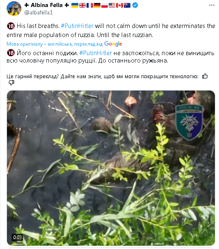This screenshot has height=249, width=219.
Task: Click the translation source language link
Action: click(55, 44)
